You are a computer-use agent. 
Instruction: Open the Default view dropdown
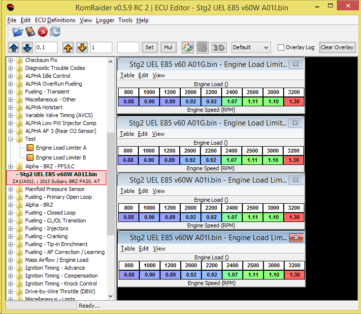[x=251, y=47]
